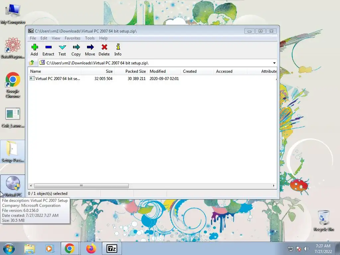
Task: Click the '0 / 1 object(s) selected' status
Action: point(48,194)
